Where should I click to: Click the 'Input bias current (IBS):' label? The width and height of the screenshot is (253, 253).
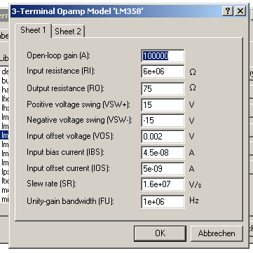(65, 152)
